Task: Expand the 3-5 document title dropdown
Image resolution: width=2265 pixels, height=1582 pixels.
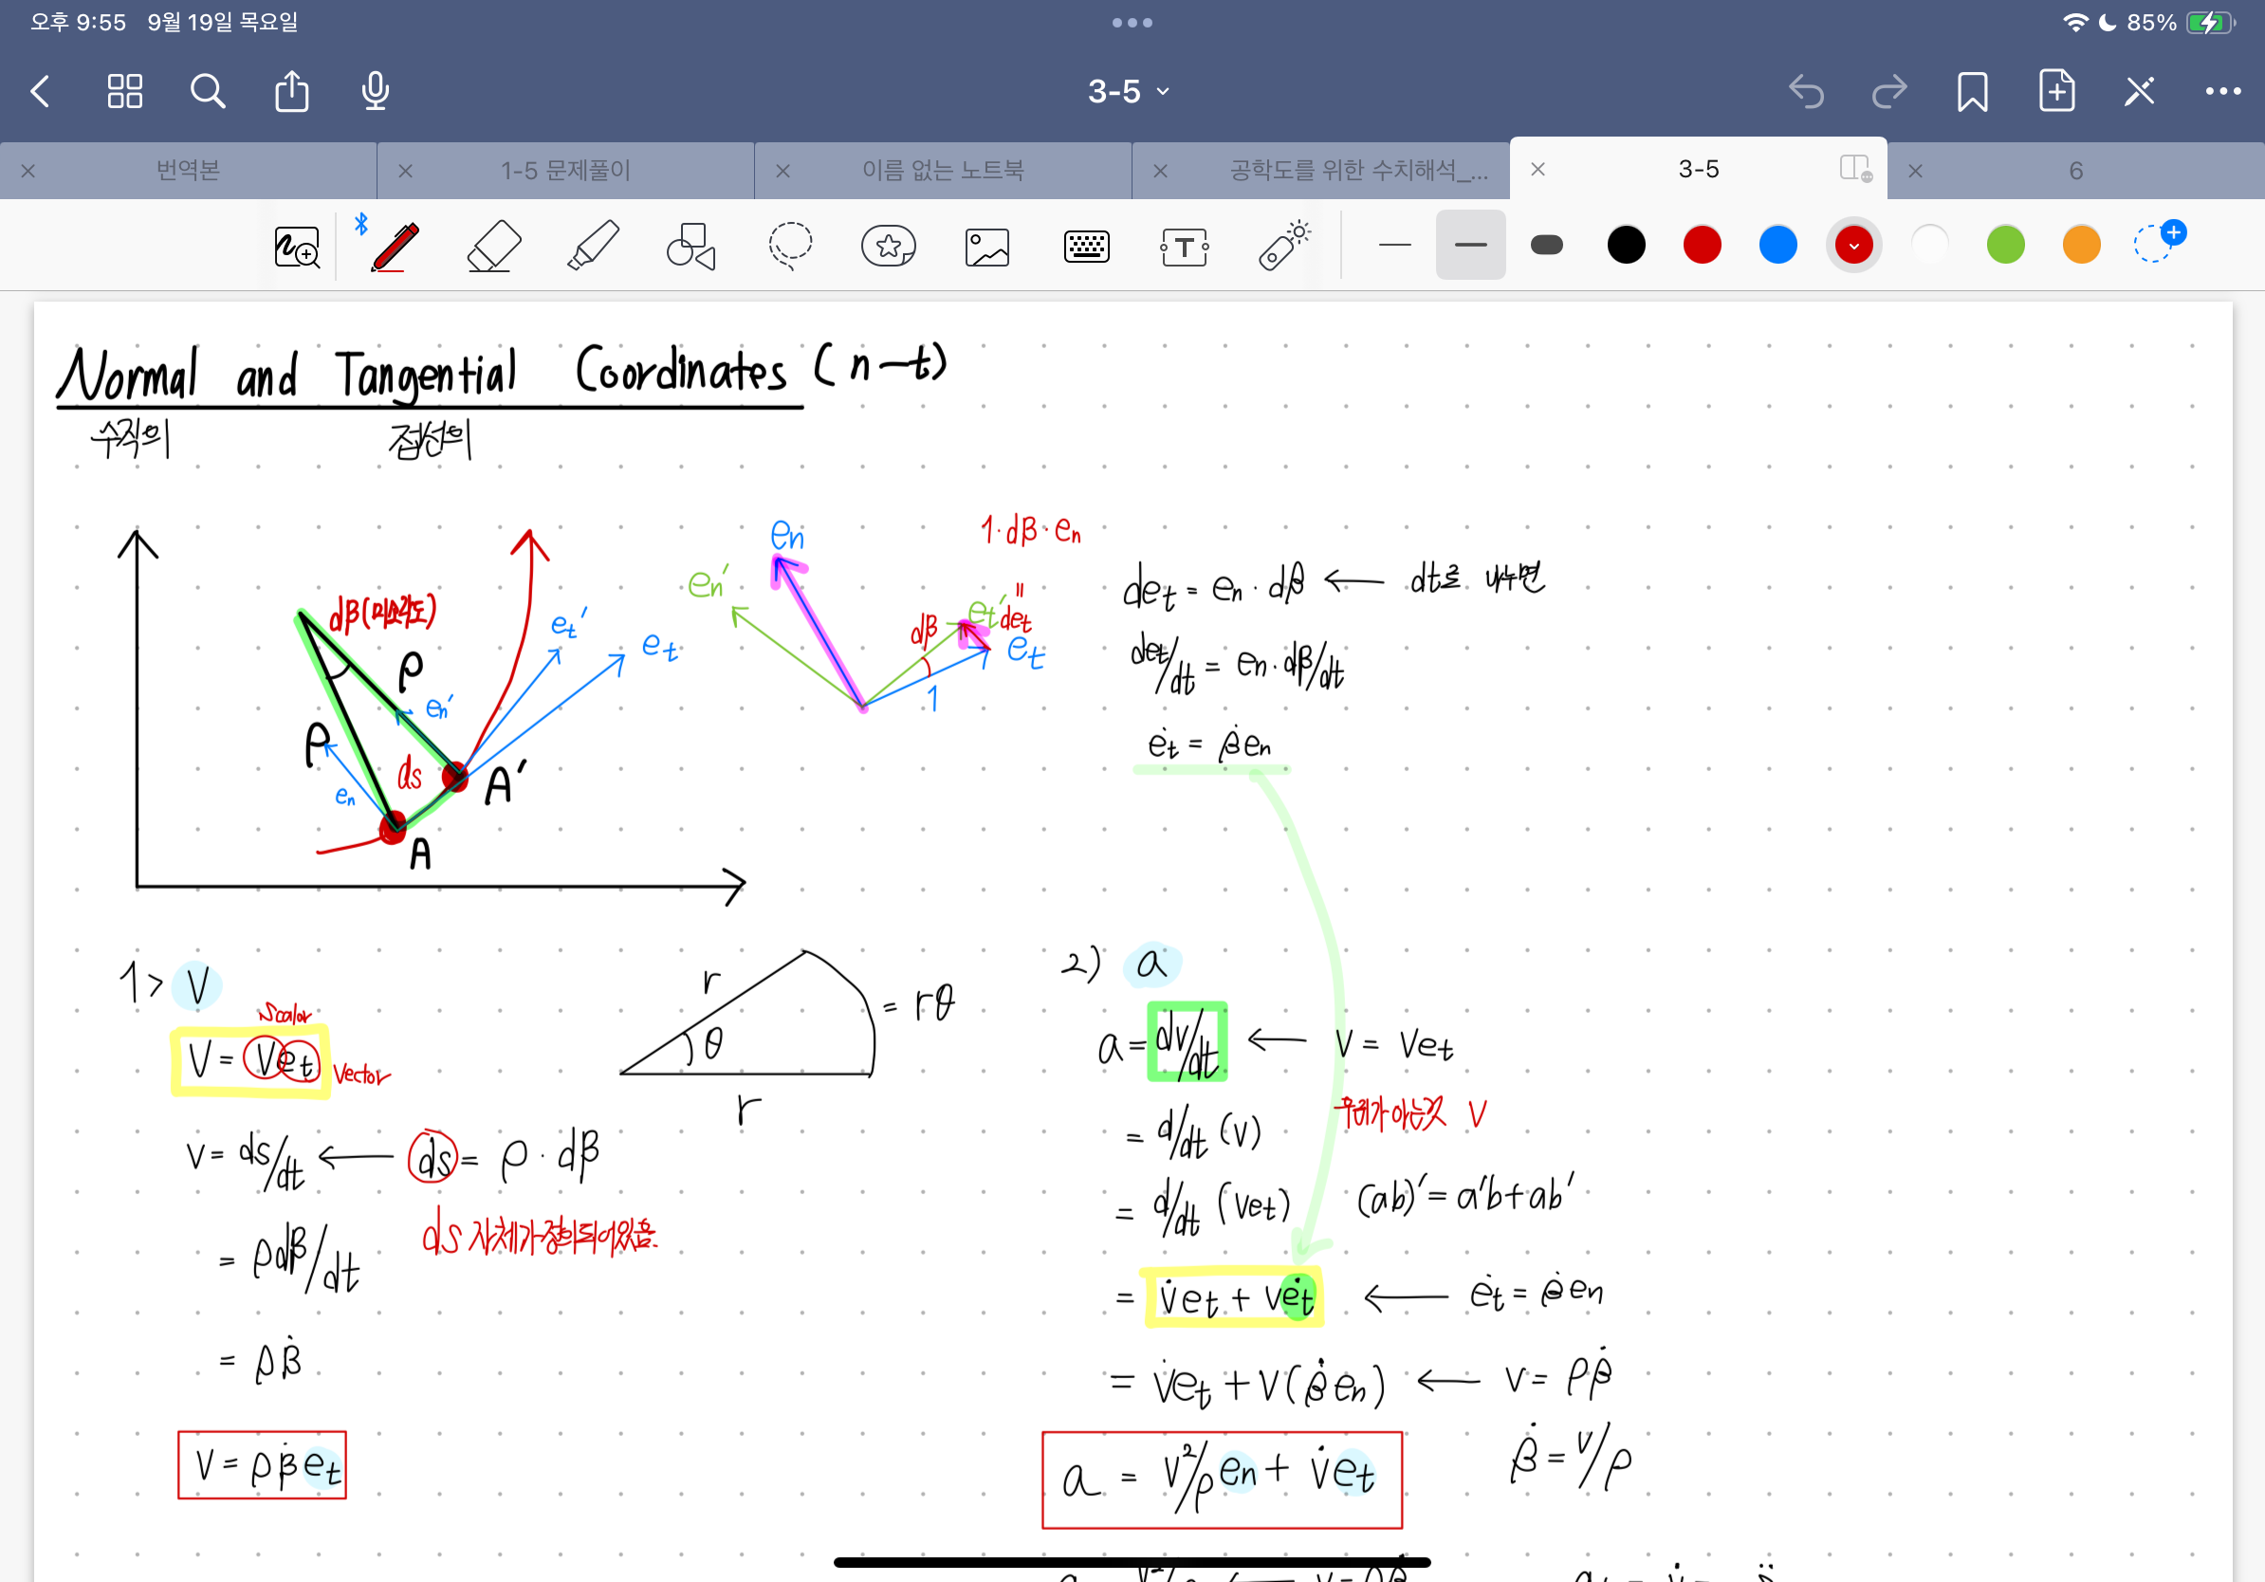Action: (x=1129, y=92)
